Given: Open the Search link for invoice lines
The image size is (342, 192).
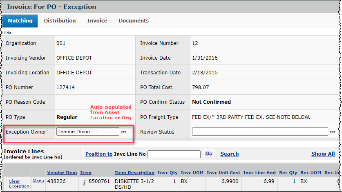Looking at the screenshot, I should (229, 154).
